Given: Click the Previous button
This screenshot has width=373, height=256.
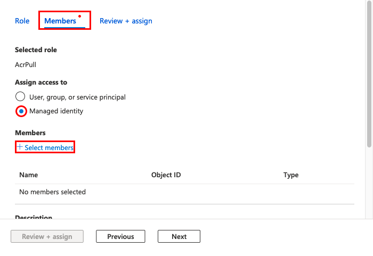Looking at the screenshot, I should [x=120, y=236].
